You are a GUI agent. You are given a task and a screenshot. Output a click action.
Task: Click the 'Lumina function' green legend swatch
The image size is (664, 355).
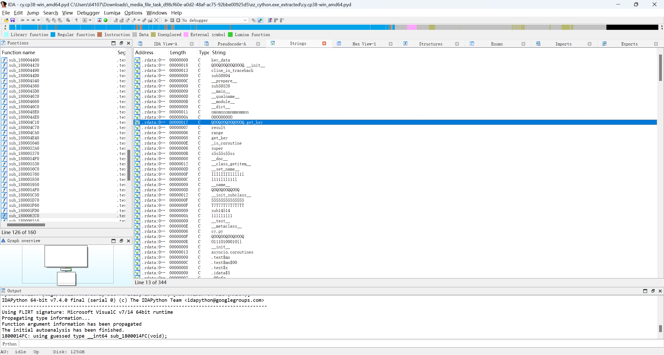[230, 35]
